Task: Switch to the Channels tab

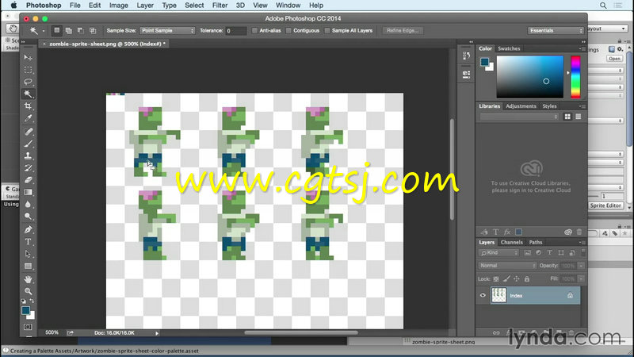Action: pyautogui.click(x=511, y=243)
